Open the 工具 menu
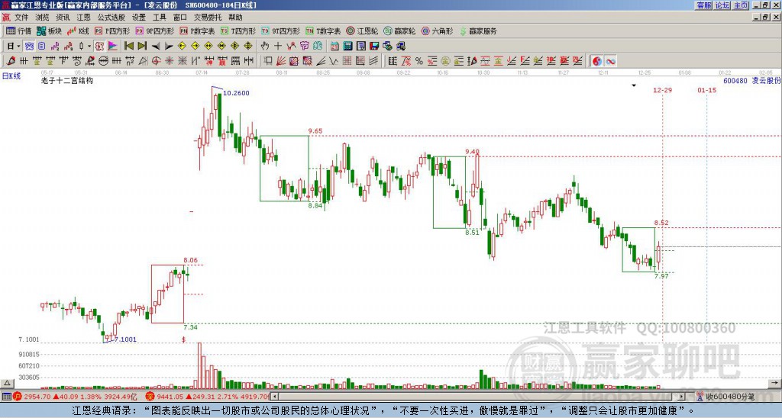This screenshot has width=782, height=418. pos(160,18)
